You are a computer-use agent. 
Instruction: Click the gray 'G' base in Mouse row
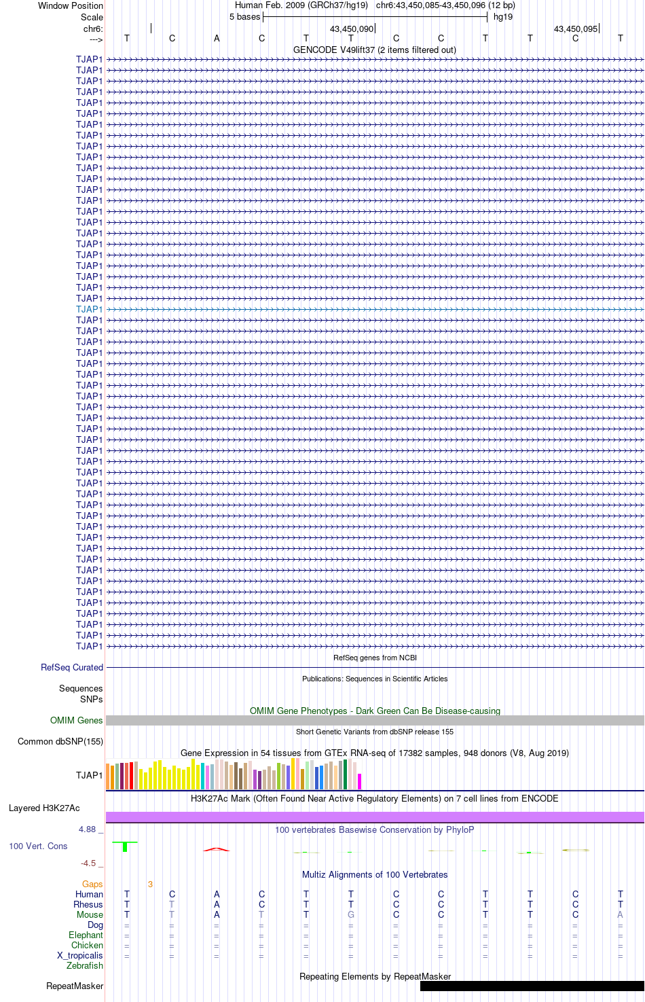coord(351,915)
